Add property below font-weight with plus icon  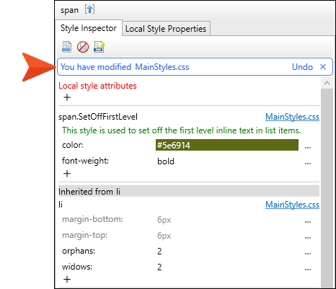[x=67, y=174]
